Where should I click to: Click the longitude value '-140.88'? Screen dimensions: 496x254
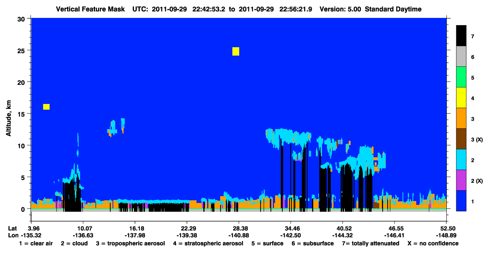[x=238, y=235]
